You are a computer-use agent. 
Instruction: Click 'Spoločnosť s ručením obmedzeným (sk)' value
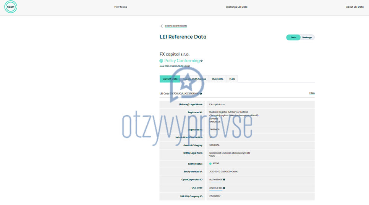[x=230, y=153]
